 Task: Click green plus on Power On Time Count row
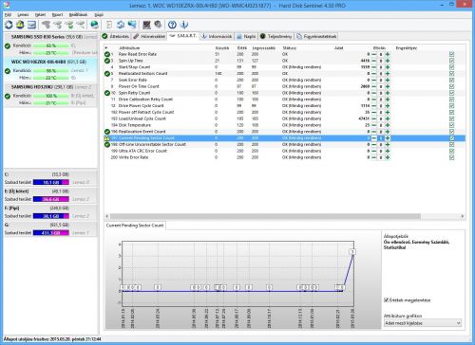[x=388, y=86]
